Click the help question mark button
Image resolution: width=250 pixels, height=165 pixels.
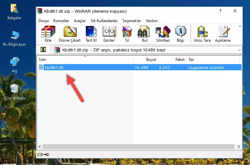click(220, 11)
